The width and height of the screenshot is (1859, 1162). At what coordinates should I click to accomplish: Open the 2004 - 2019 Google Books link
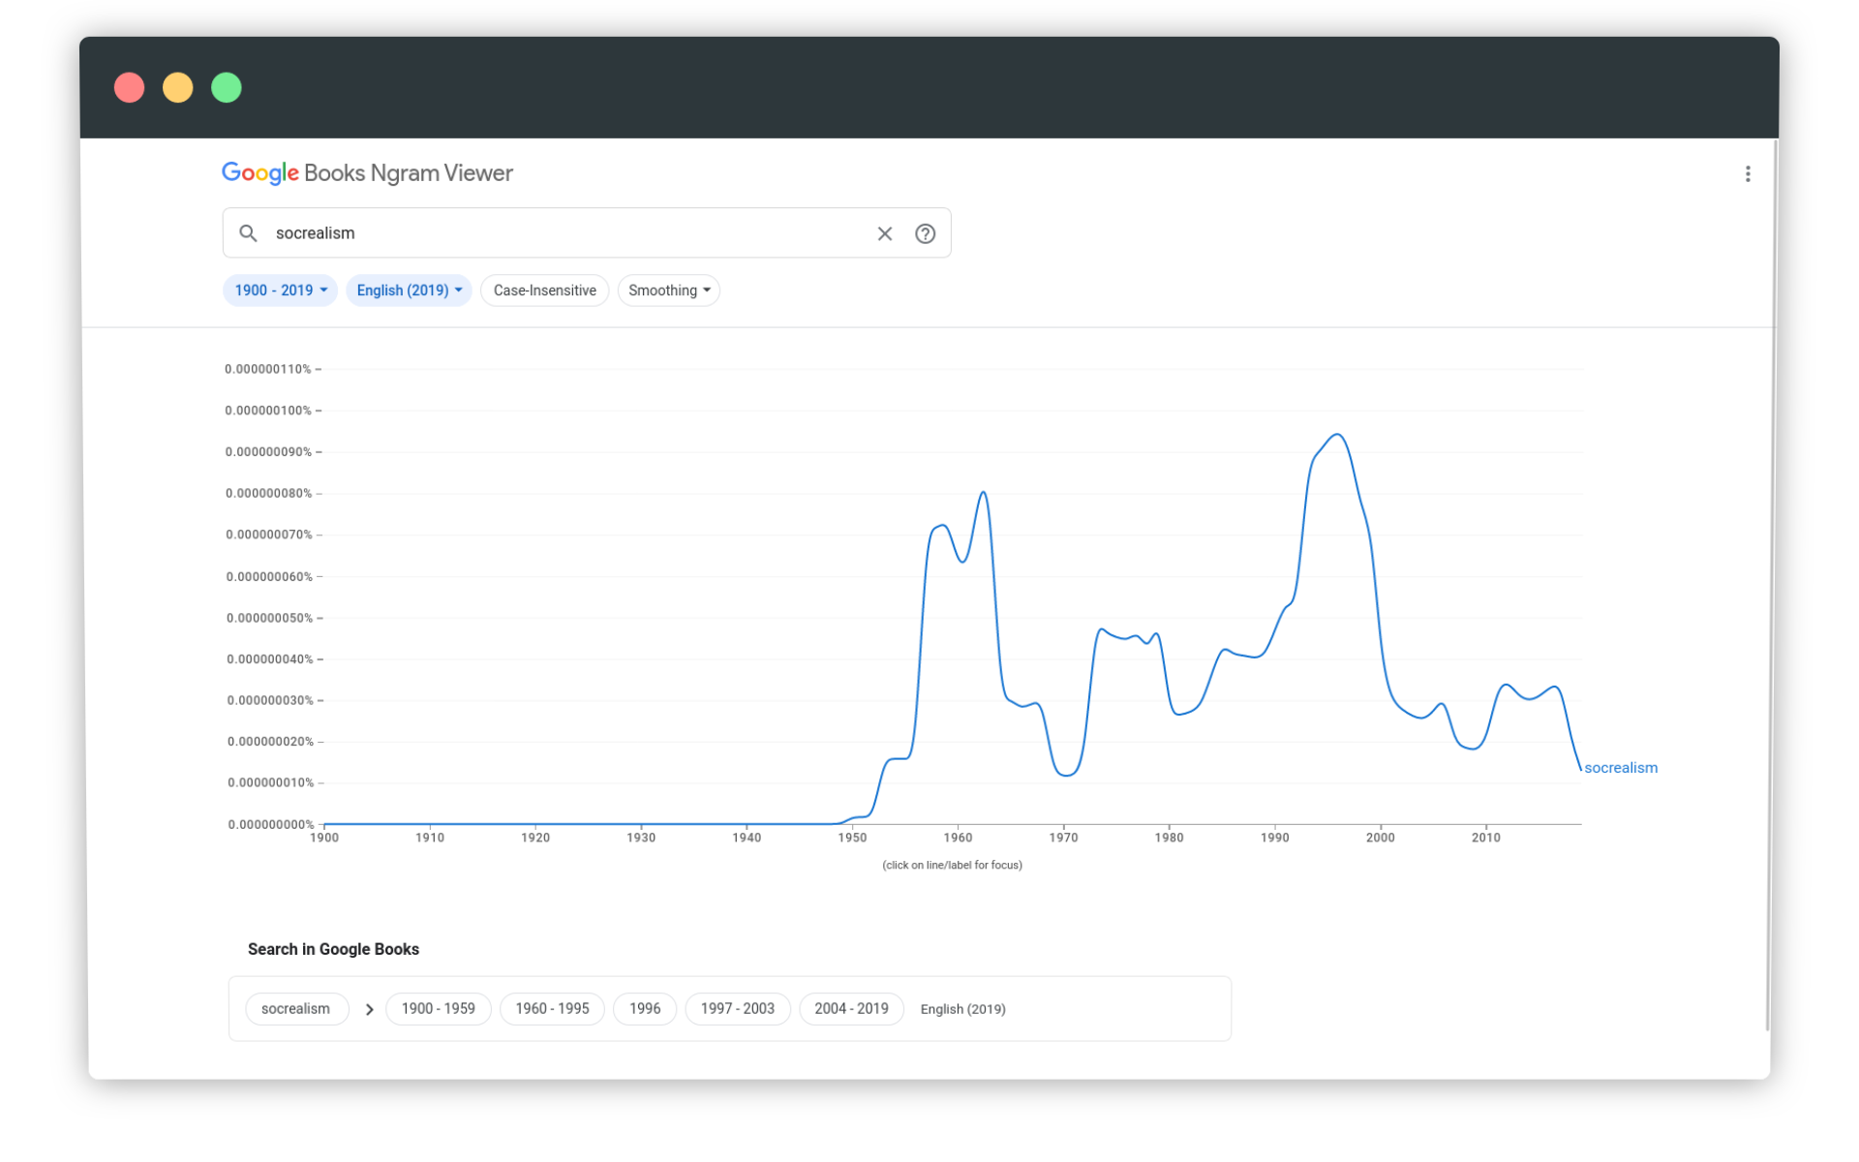click(851, 1009)
